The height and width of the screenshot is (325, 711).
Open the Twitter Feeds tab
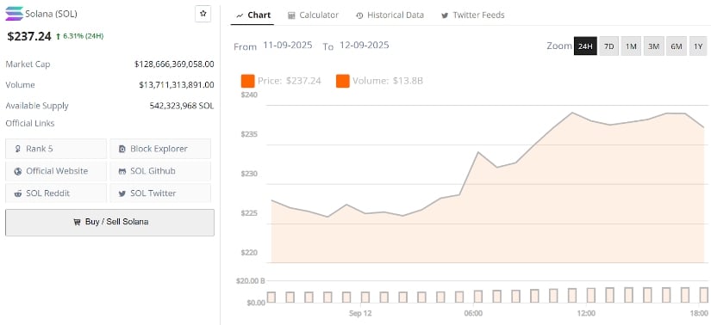pyautogui.click(x=473, y=15)
